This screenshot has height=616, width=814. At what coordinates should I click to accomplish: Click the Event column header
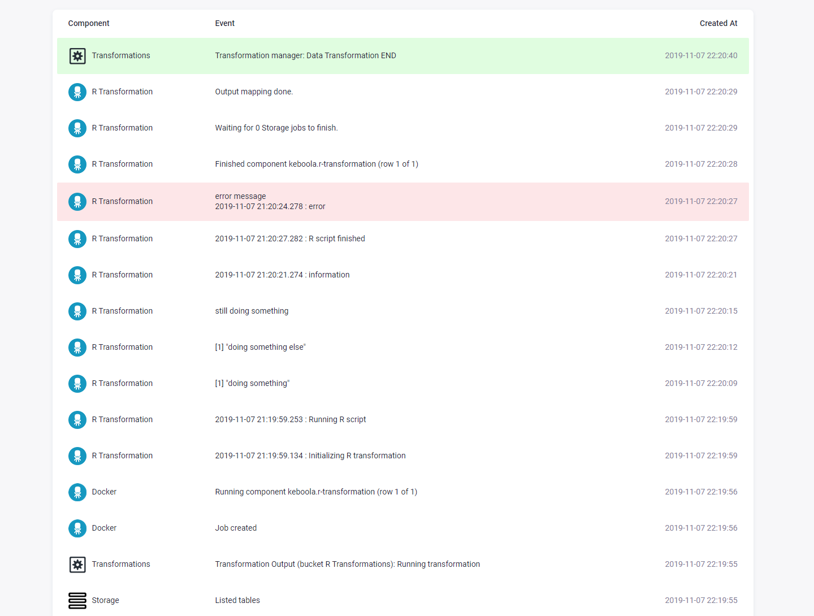(x=225, y=23)
